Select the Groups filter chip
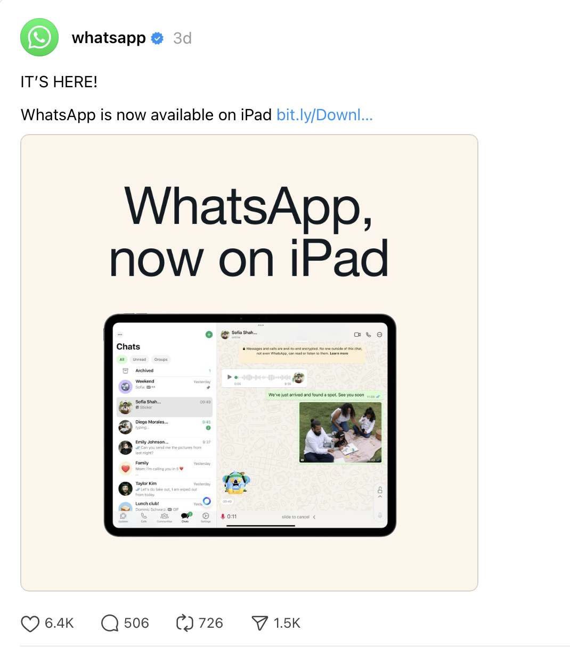The height and width of the screenshot is (649, 570). [161, 360]
